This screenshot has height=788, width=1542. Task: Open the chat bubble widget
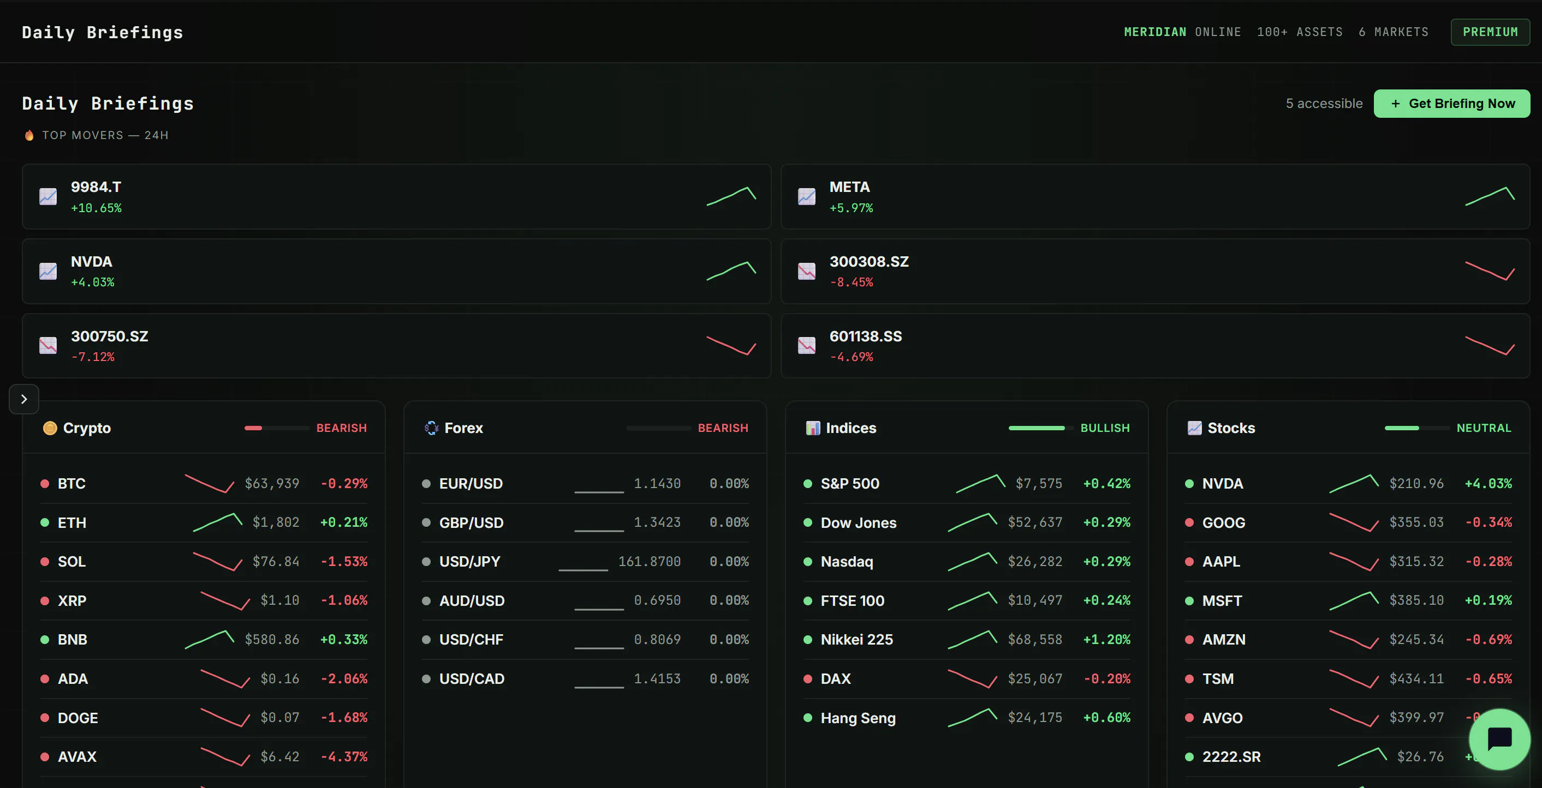(1499, 739)
